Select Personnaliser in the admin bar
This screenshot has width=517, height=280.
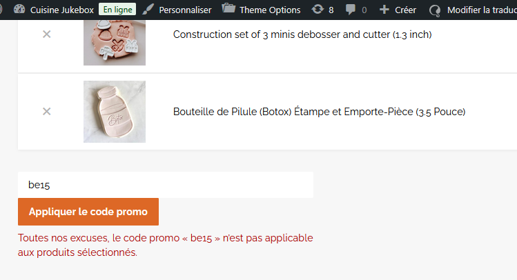(185, 10)
